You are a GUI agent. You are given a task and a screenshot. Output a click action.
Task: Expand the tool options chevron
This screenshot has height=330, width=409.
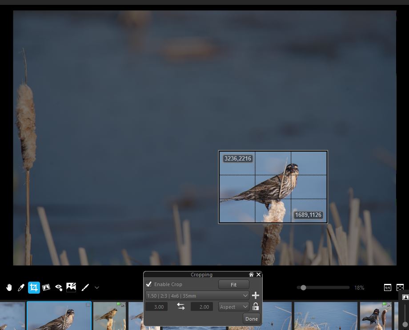click(97, 287)
